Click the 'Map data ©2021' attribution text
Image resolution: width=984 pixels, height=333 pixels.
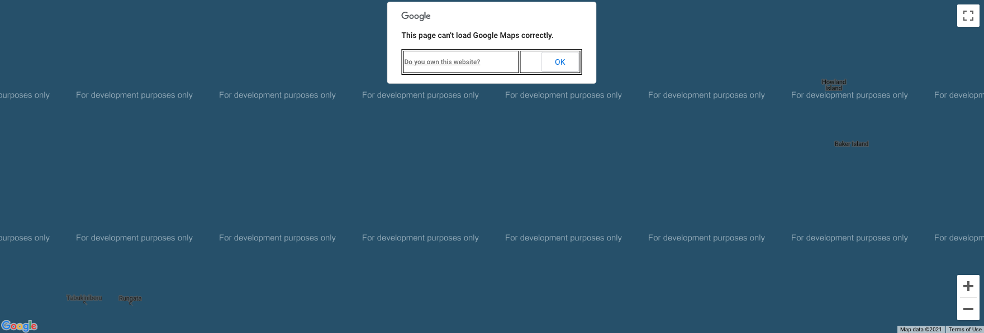(x=921, y=330)
